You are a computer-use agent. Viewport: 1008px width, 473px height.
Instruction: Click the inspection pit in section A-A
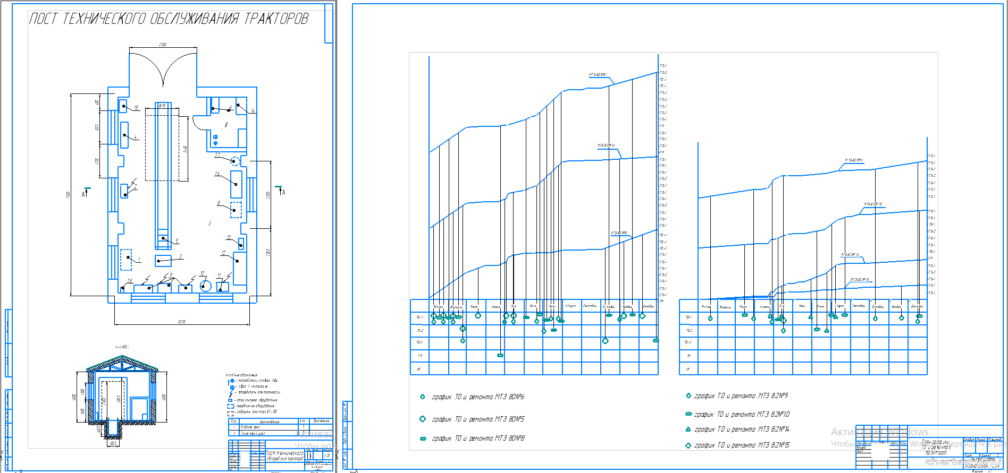(113, 428)
